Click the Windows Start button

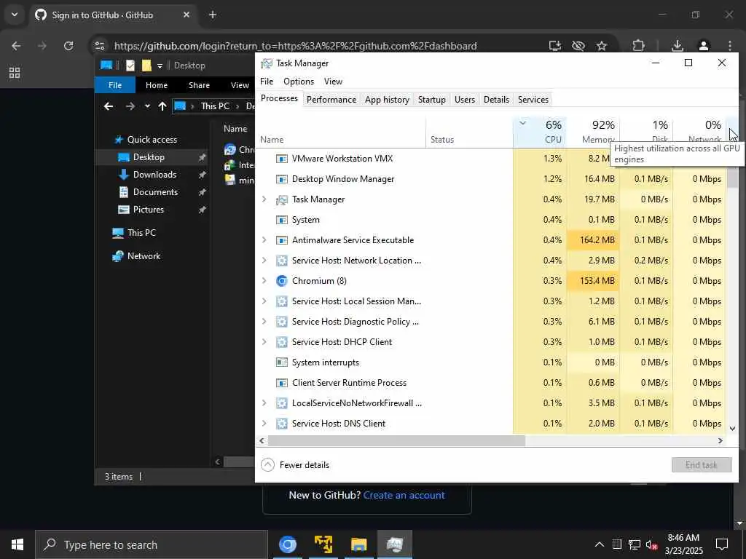click(17, 544)
